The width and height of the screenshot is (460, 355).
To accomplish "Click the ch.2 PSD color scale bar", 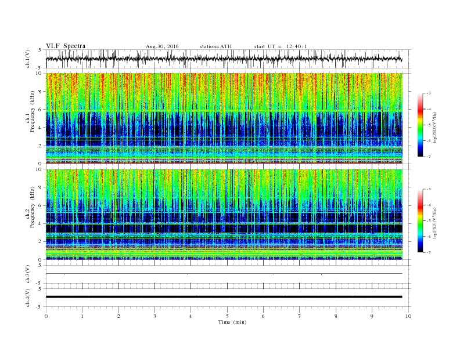I will coord(420,220).
